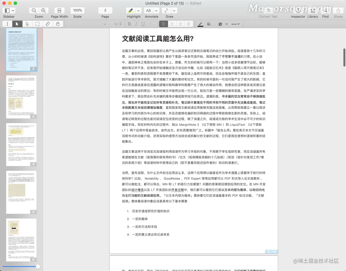Click list item 一定的方法和手段
This screenshot has height=271, width=346.
[x=144, y=227]
